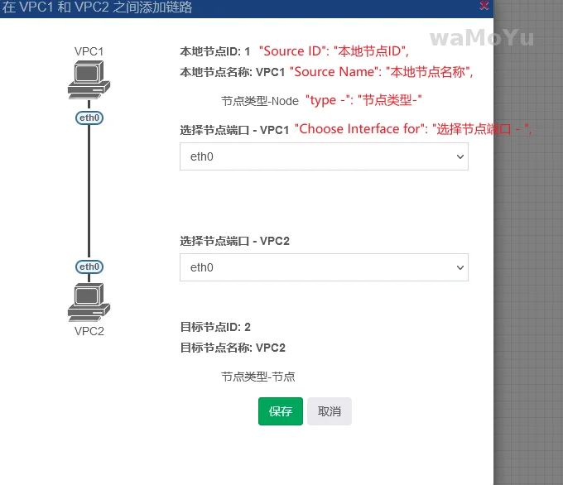Click the link line between VPC1 and VPC2
The image size is (563, 485).
pyautogui.click(x=89, y=190)
